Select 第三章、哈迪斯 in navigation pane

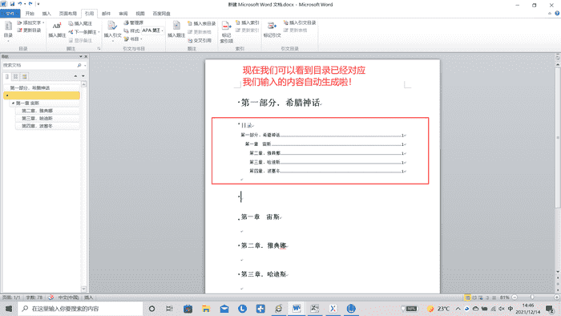[47, 119]
